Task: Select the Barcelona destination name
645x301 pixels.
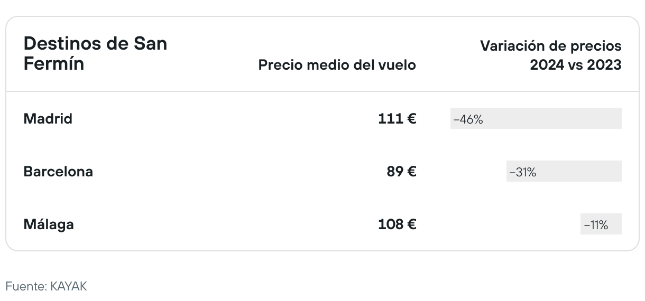Action: pyautogui.click(x=58, y=172)
